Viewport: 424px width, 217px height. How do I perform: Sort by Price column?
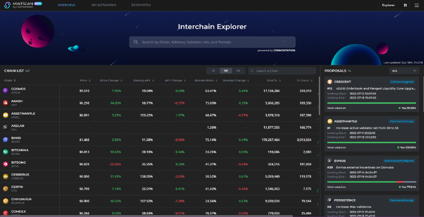click(x=85, y=80)
